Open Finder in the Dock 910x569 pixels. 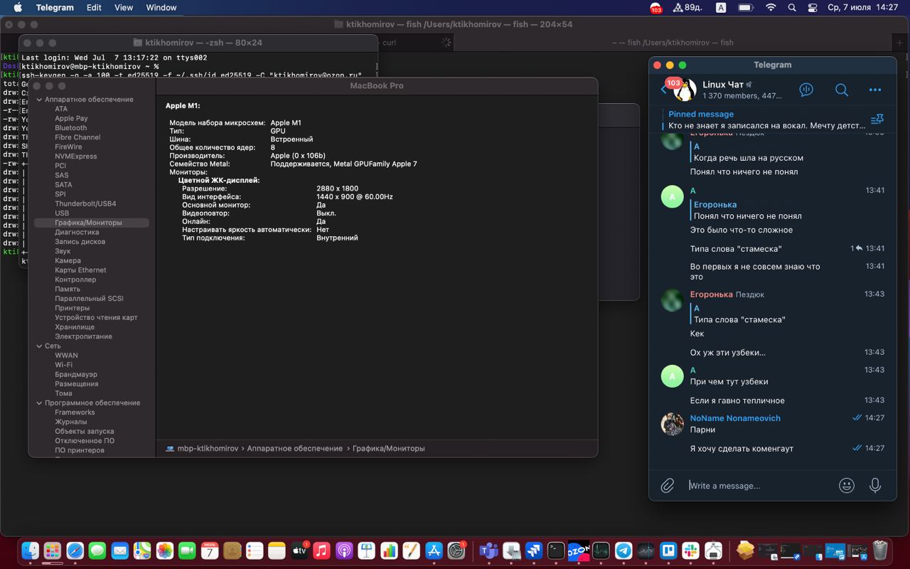[x=30, y=551]
